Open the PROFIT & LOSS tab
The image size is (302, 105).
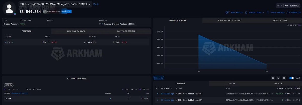coord(280,20)
